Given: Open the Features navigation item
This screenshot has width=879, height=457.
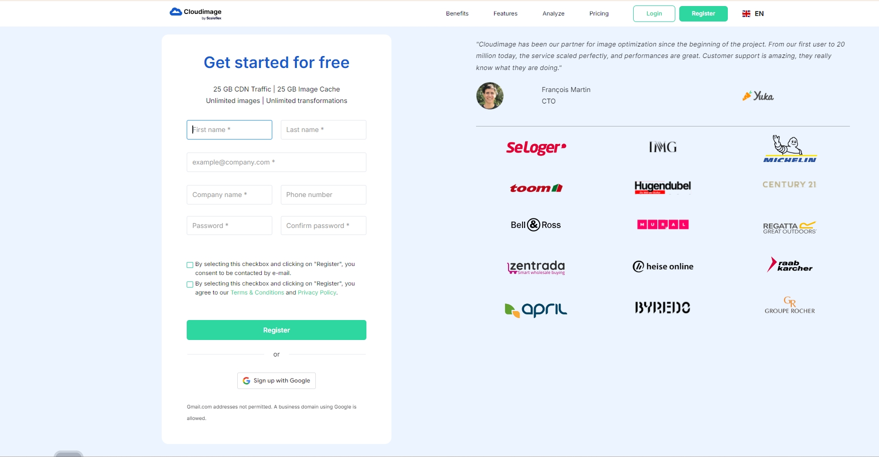Looking at the screenshot, I should 505,13.
